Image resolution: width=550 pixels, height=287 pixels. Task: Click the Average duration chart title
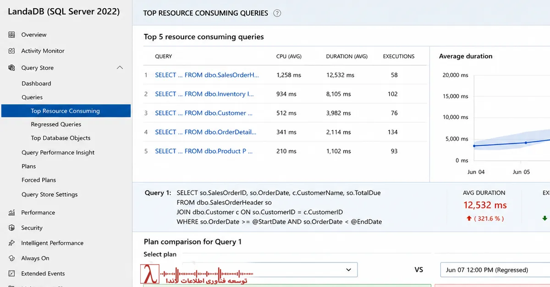coord(466,56)
